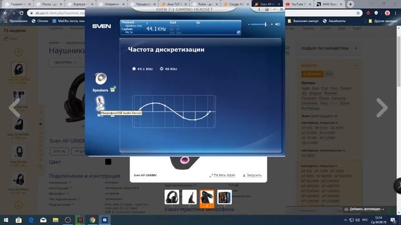Click 'Добавить фото/видео' button
Image resolution: width=401 pixels, height=225 pixels.
coord(365,209)
